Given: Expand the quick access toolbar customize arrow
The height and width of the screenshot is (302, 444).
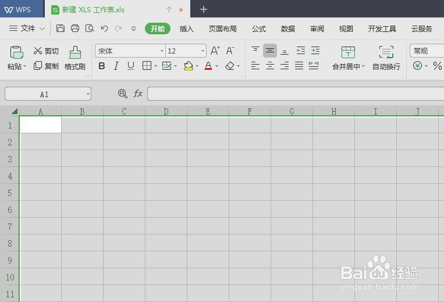Looking at the screenshot, I should (x=133, y=29).
